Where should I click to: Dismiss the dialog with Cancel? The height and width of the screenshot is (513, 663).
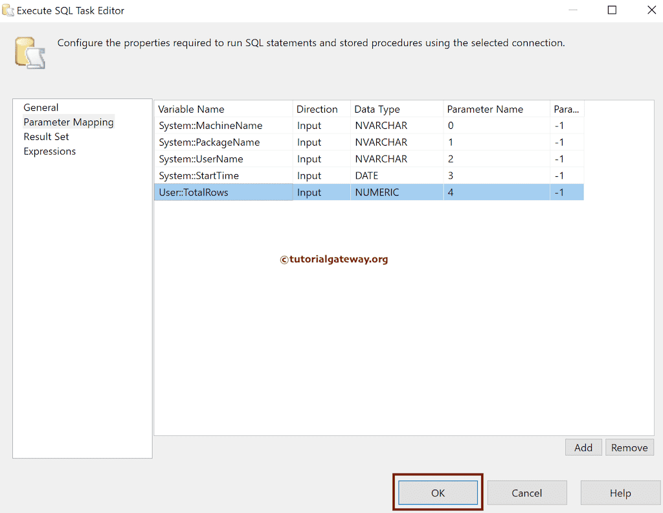click(526, 492)
